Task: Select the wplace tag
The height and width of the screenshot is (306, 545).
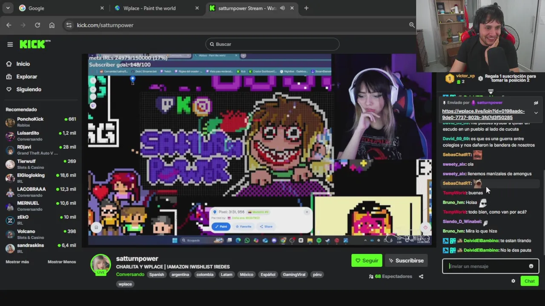Action: tap(125, 284)
